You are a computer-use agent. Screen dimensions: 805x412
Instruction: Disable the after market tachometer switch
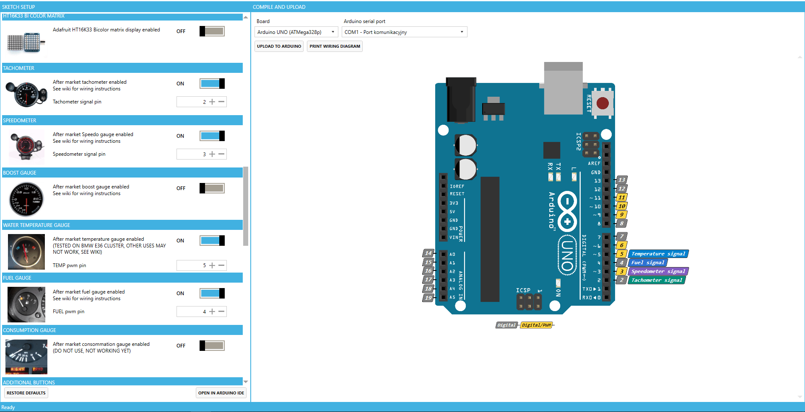(x=212, y=83)
